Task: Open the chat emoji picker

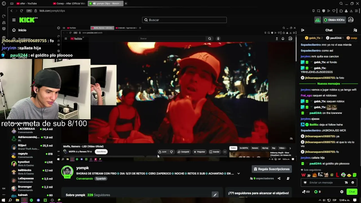Action: tap(353, 182)
